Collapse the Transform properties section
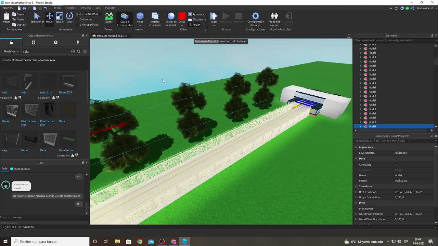 (356, 186)
